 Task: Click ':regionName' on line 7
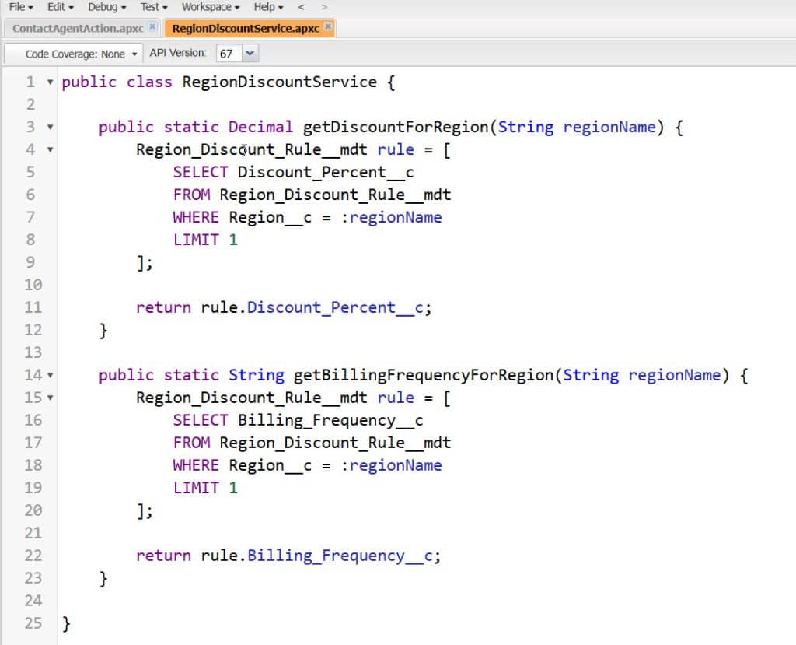[x=391, y=218]
